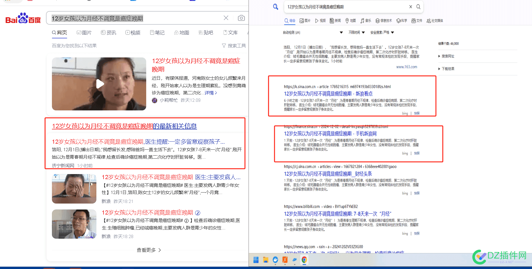Screen dimensions: 532x269
Task: Click 济宁新闻网 source text
Action: [x=63, y=165]
